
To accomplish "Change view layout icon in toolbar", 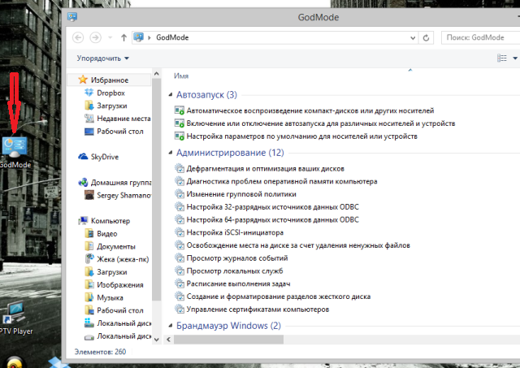I will pyautogui.click(x=502, y=58).
